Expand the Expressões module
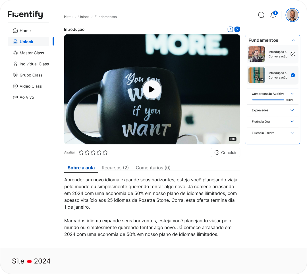Image resolution: width=307 pixels, height=274 pixels. point(292,110)
